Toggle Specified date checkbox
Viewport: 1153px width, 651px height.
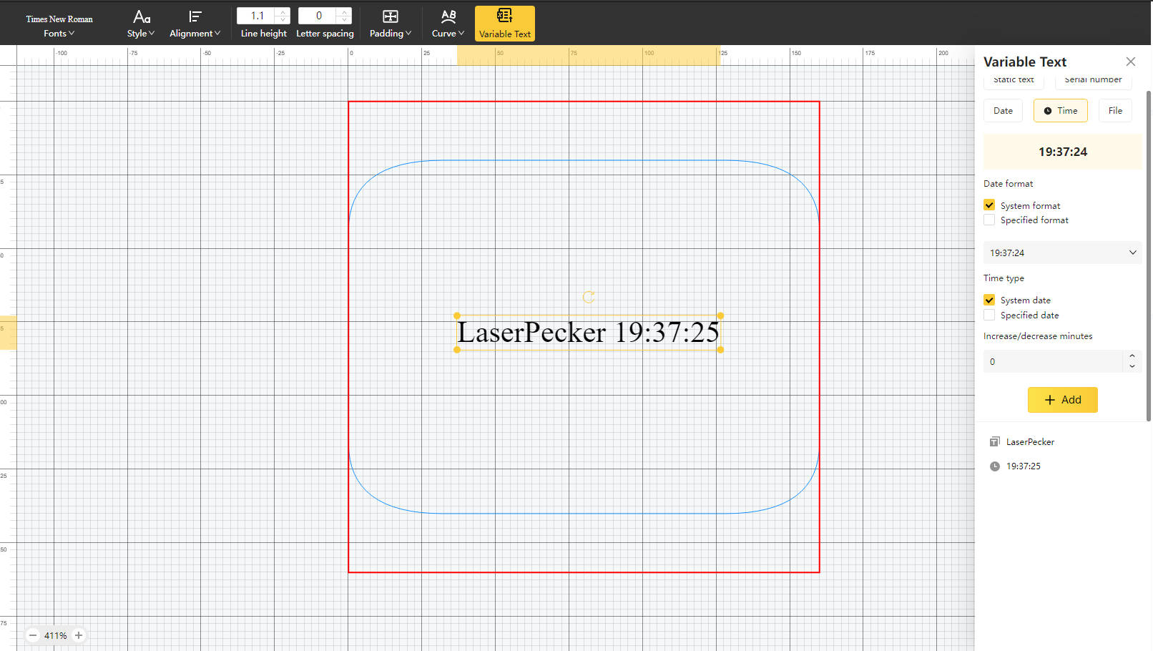click(x=989, y=315)
